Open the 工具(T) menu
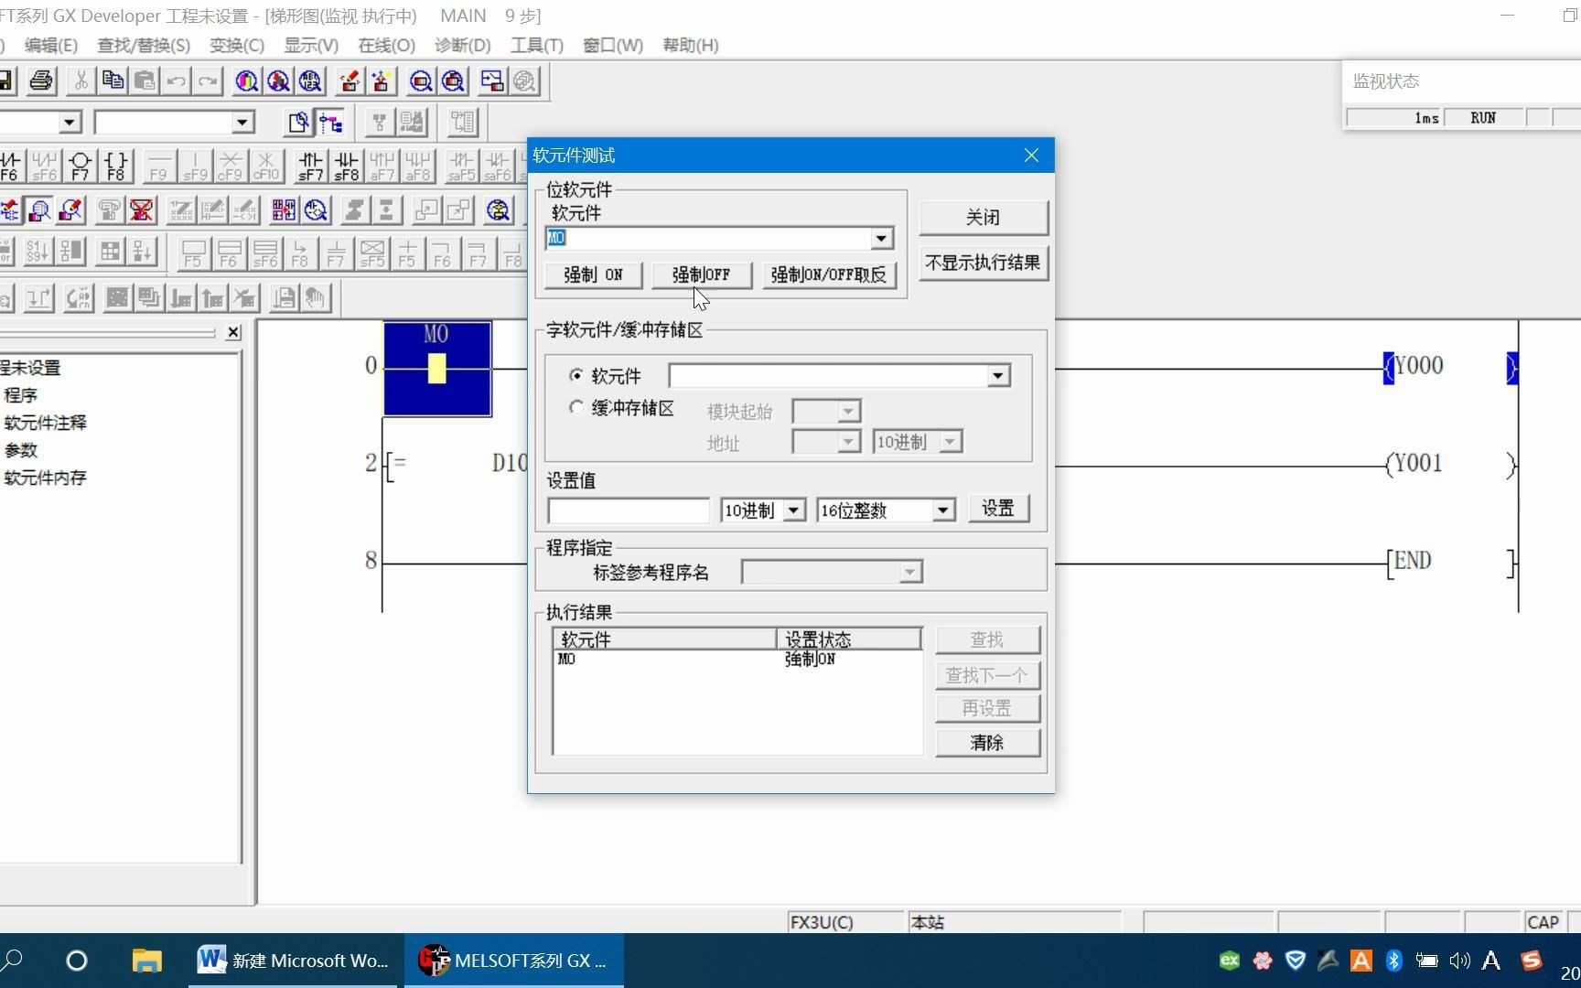This screenshot has width=1581, height=988. tap(536, 45)
